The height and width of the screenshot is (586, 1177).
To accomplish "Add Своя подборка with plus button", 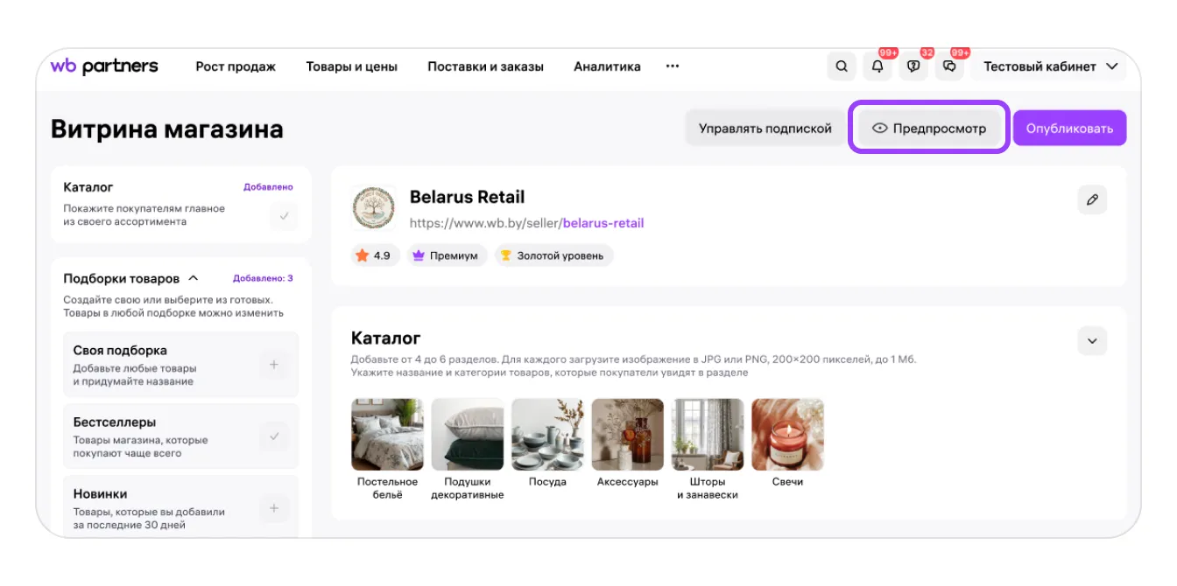I will click(x=274, y=365).
